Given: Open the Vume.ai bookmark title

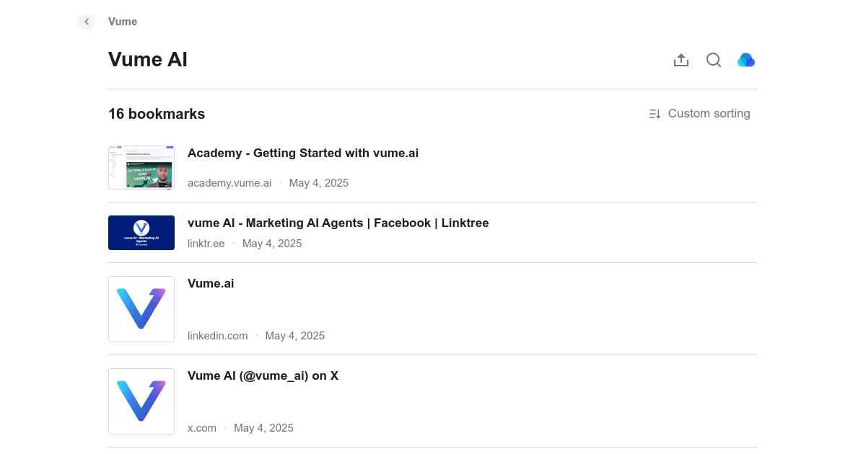Looking at the screenshot, I should 211,284.
